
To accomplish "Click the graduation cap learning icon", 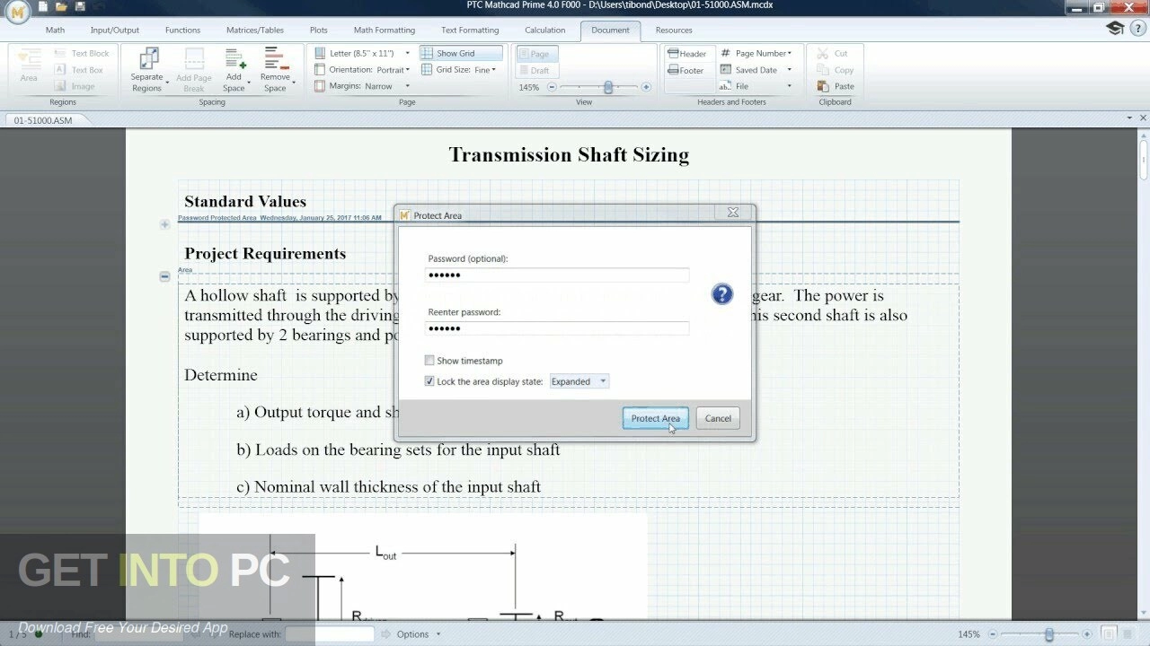I will [1115, 29].
